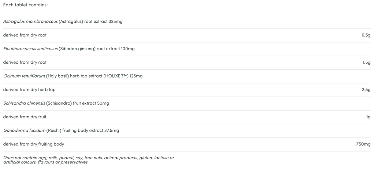Select the Schisandra chinensis fruit extract row
The image size is (375, 169).
click(x=56, y=103)
